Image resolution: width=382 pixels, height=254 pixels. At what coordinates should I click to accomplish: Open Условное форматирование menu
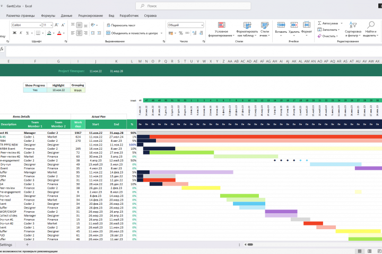point(221,30)
